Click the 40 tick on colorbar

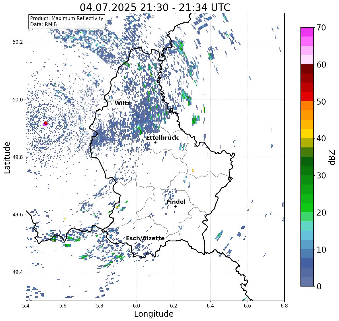(x=321, y=139)
